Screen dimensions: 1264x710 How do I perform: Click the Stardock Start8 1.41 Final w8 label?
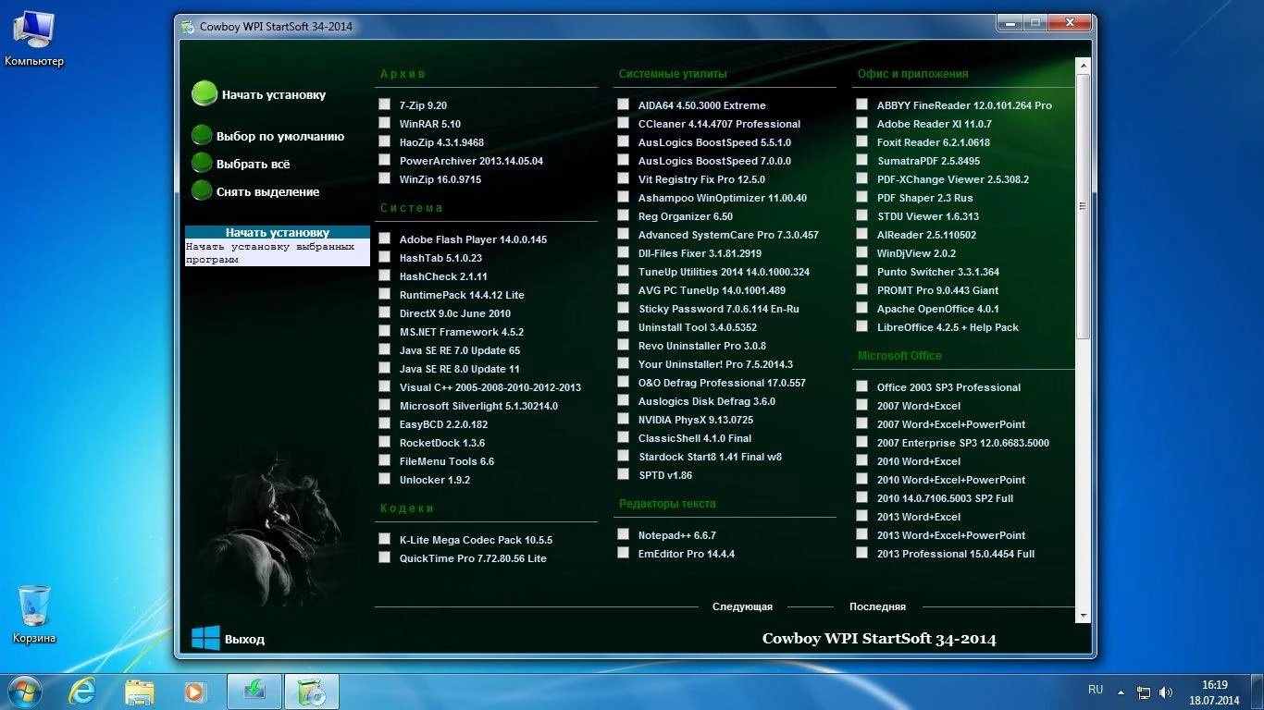(x=710, y=457)
